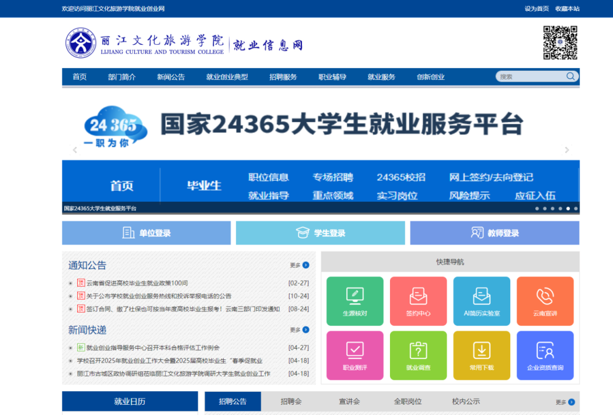Open 关于公布学校就业创业服务热线 notice

(159, 296)
